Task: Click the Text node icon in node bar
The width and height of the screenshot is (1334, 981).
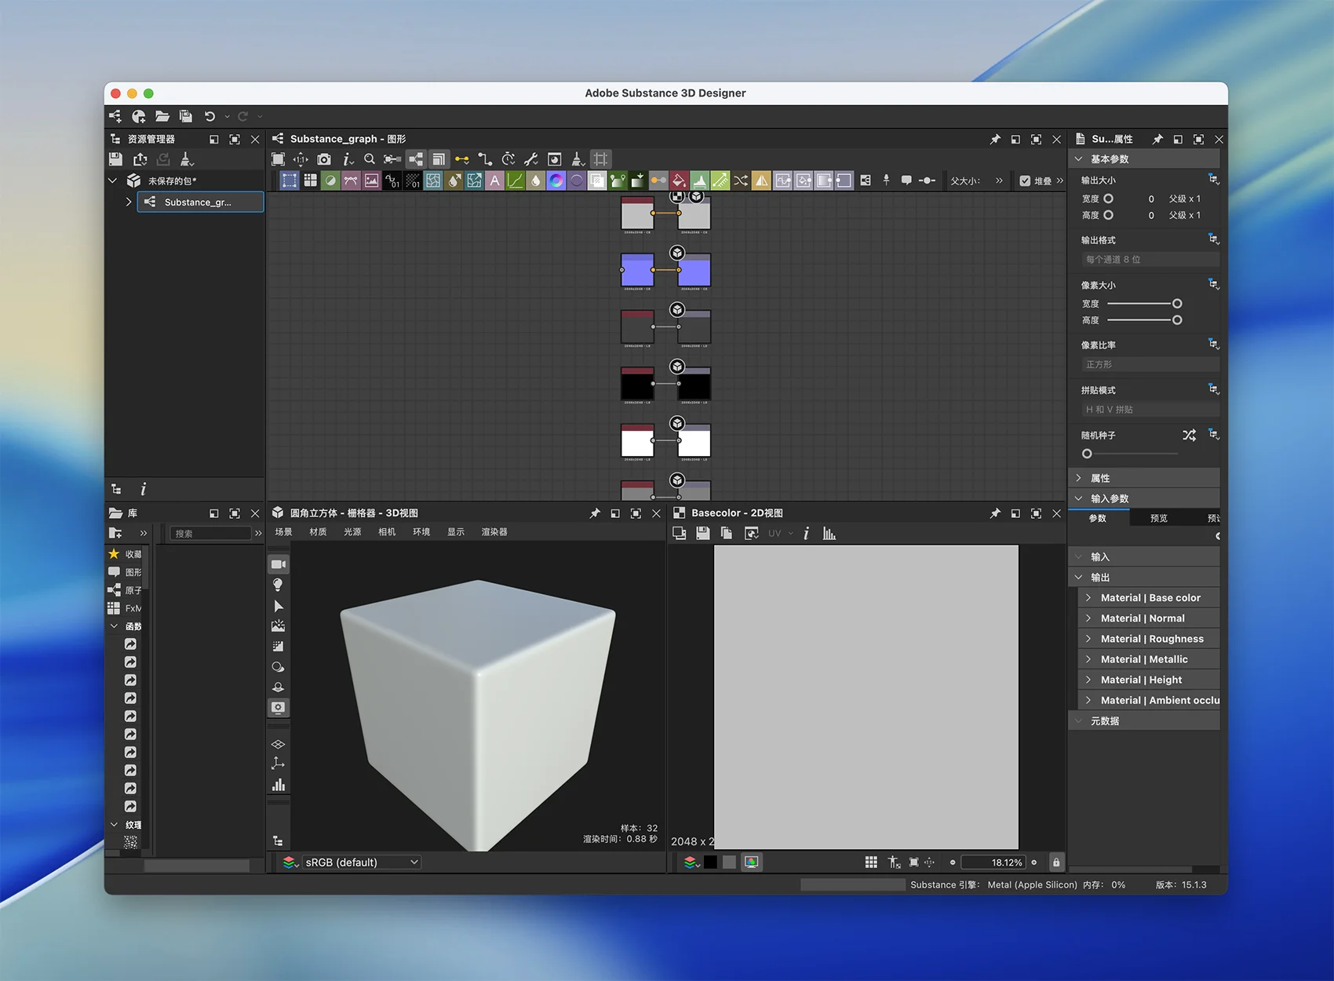Action: pyautogui.click(x=494, y=181)
